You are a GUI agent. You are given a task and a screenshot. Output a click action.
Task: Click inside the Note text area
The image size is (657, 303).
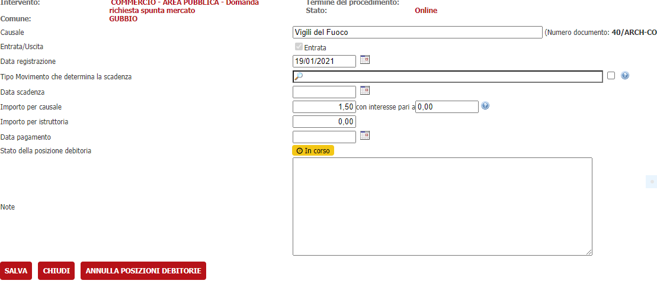point(442,206)
